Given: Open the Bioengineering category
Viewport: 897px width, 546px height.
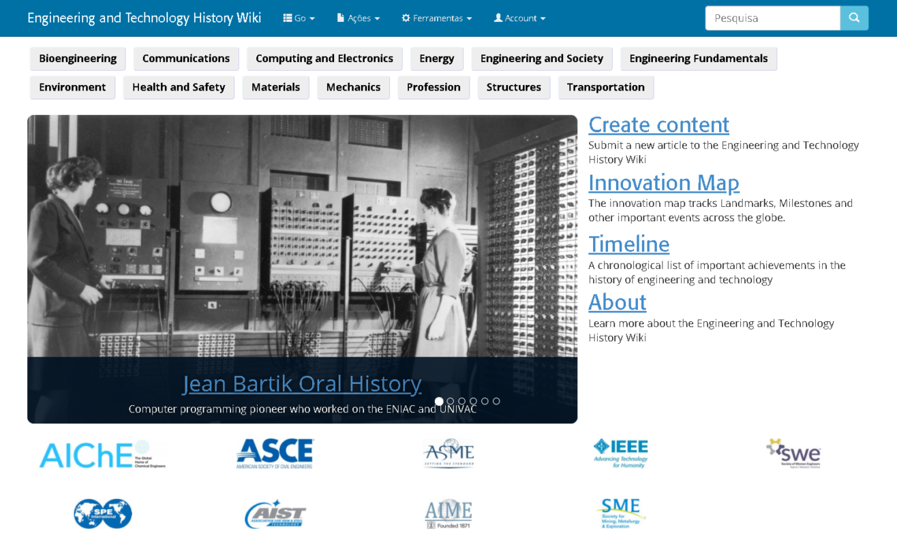Looking at the screenshot, I should coord(78,59).
